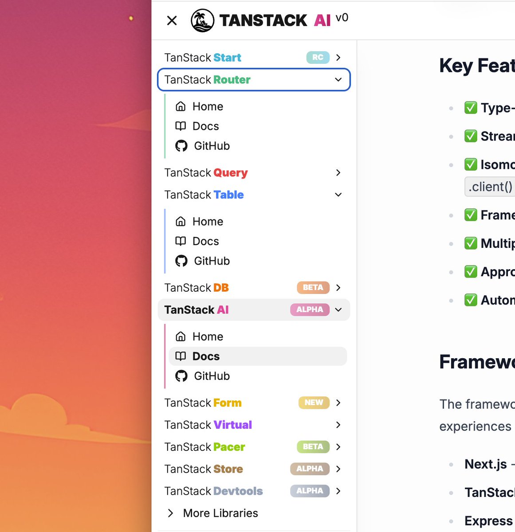The height and width of the screenshot is (532, 515).
Task: Expand TanStack Query with its chevron
Action: pos(338,172)
